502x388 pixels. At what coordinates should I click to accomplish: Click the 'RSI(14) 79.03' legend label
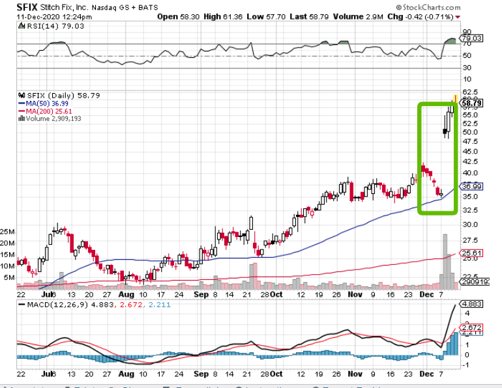point(55,26)
